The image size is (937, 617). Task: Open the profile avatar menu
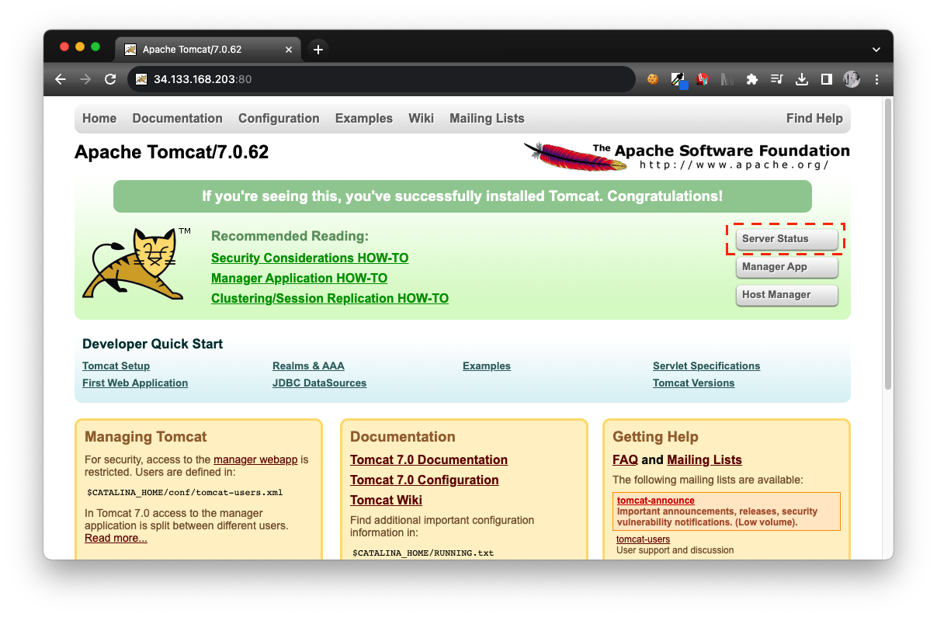852,79
